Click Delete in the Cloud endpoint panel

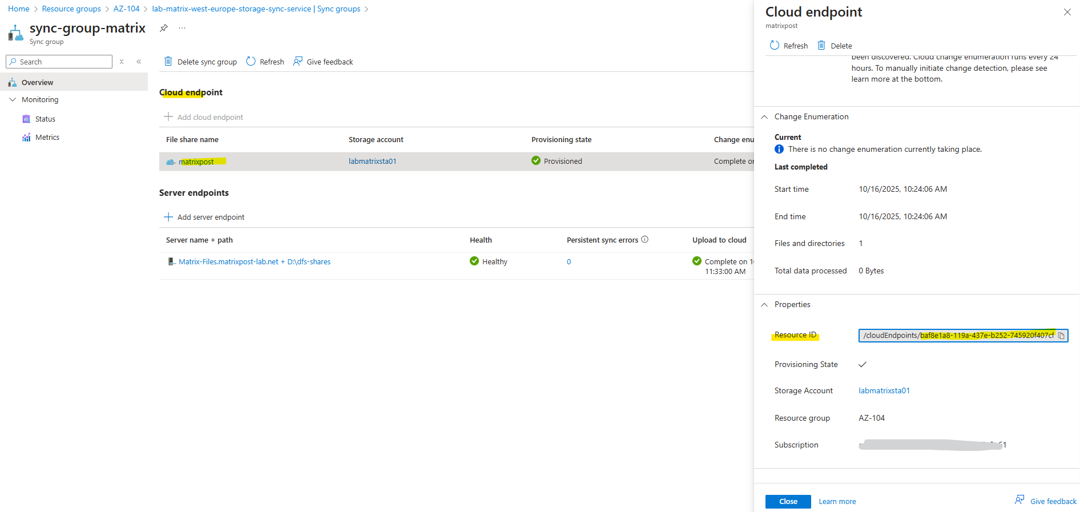[835, 46]
